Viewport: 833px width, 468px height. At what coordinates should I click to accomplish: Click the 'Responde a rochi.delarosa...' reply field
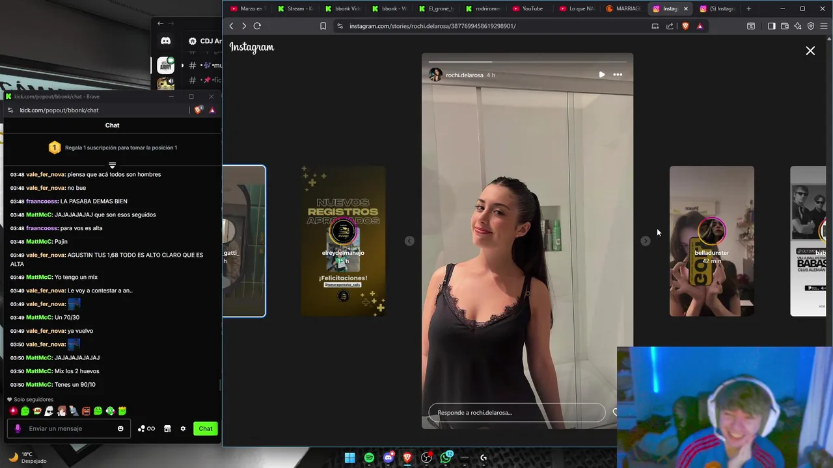(517, 413)
